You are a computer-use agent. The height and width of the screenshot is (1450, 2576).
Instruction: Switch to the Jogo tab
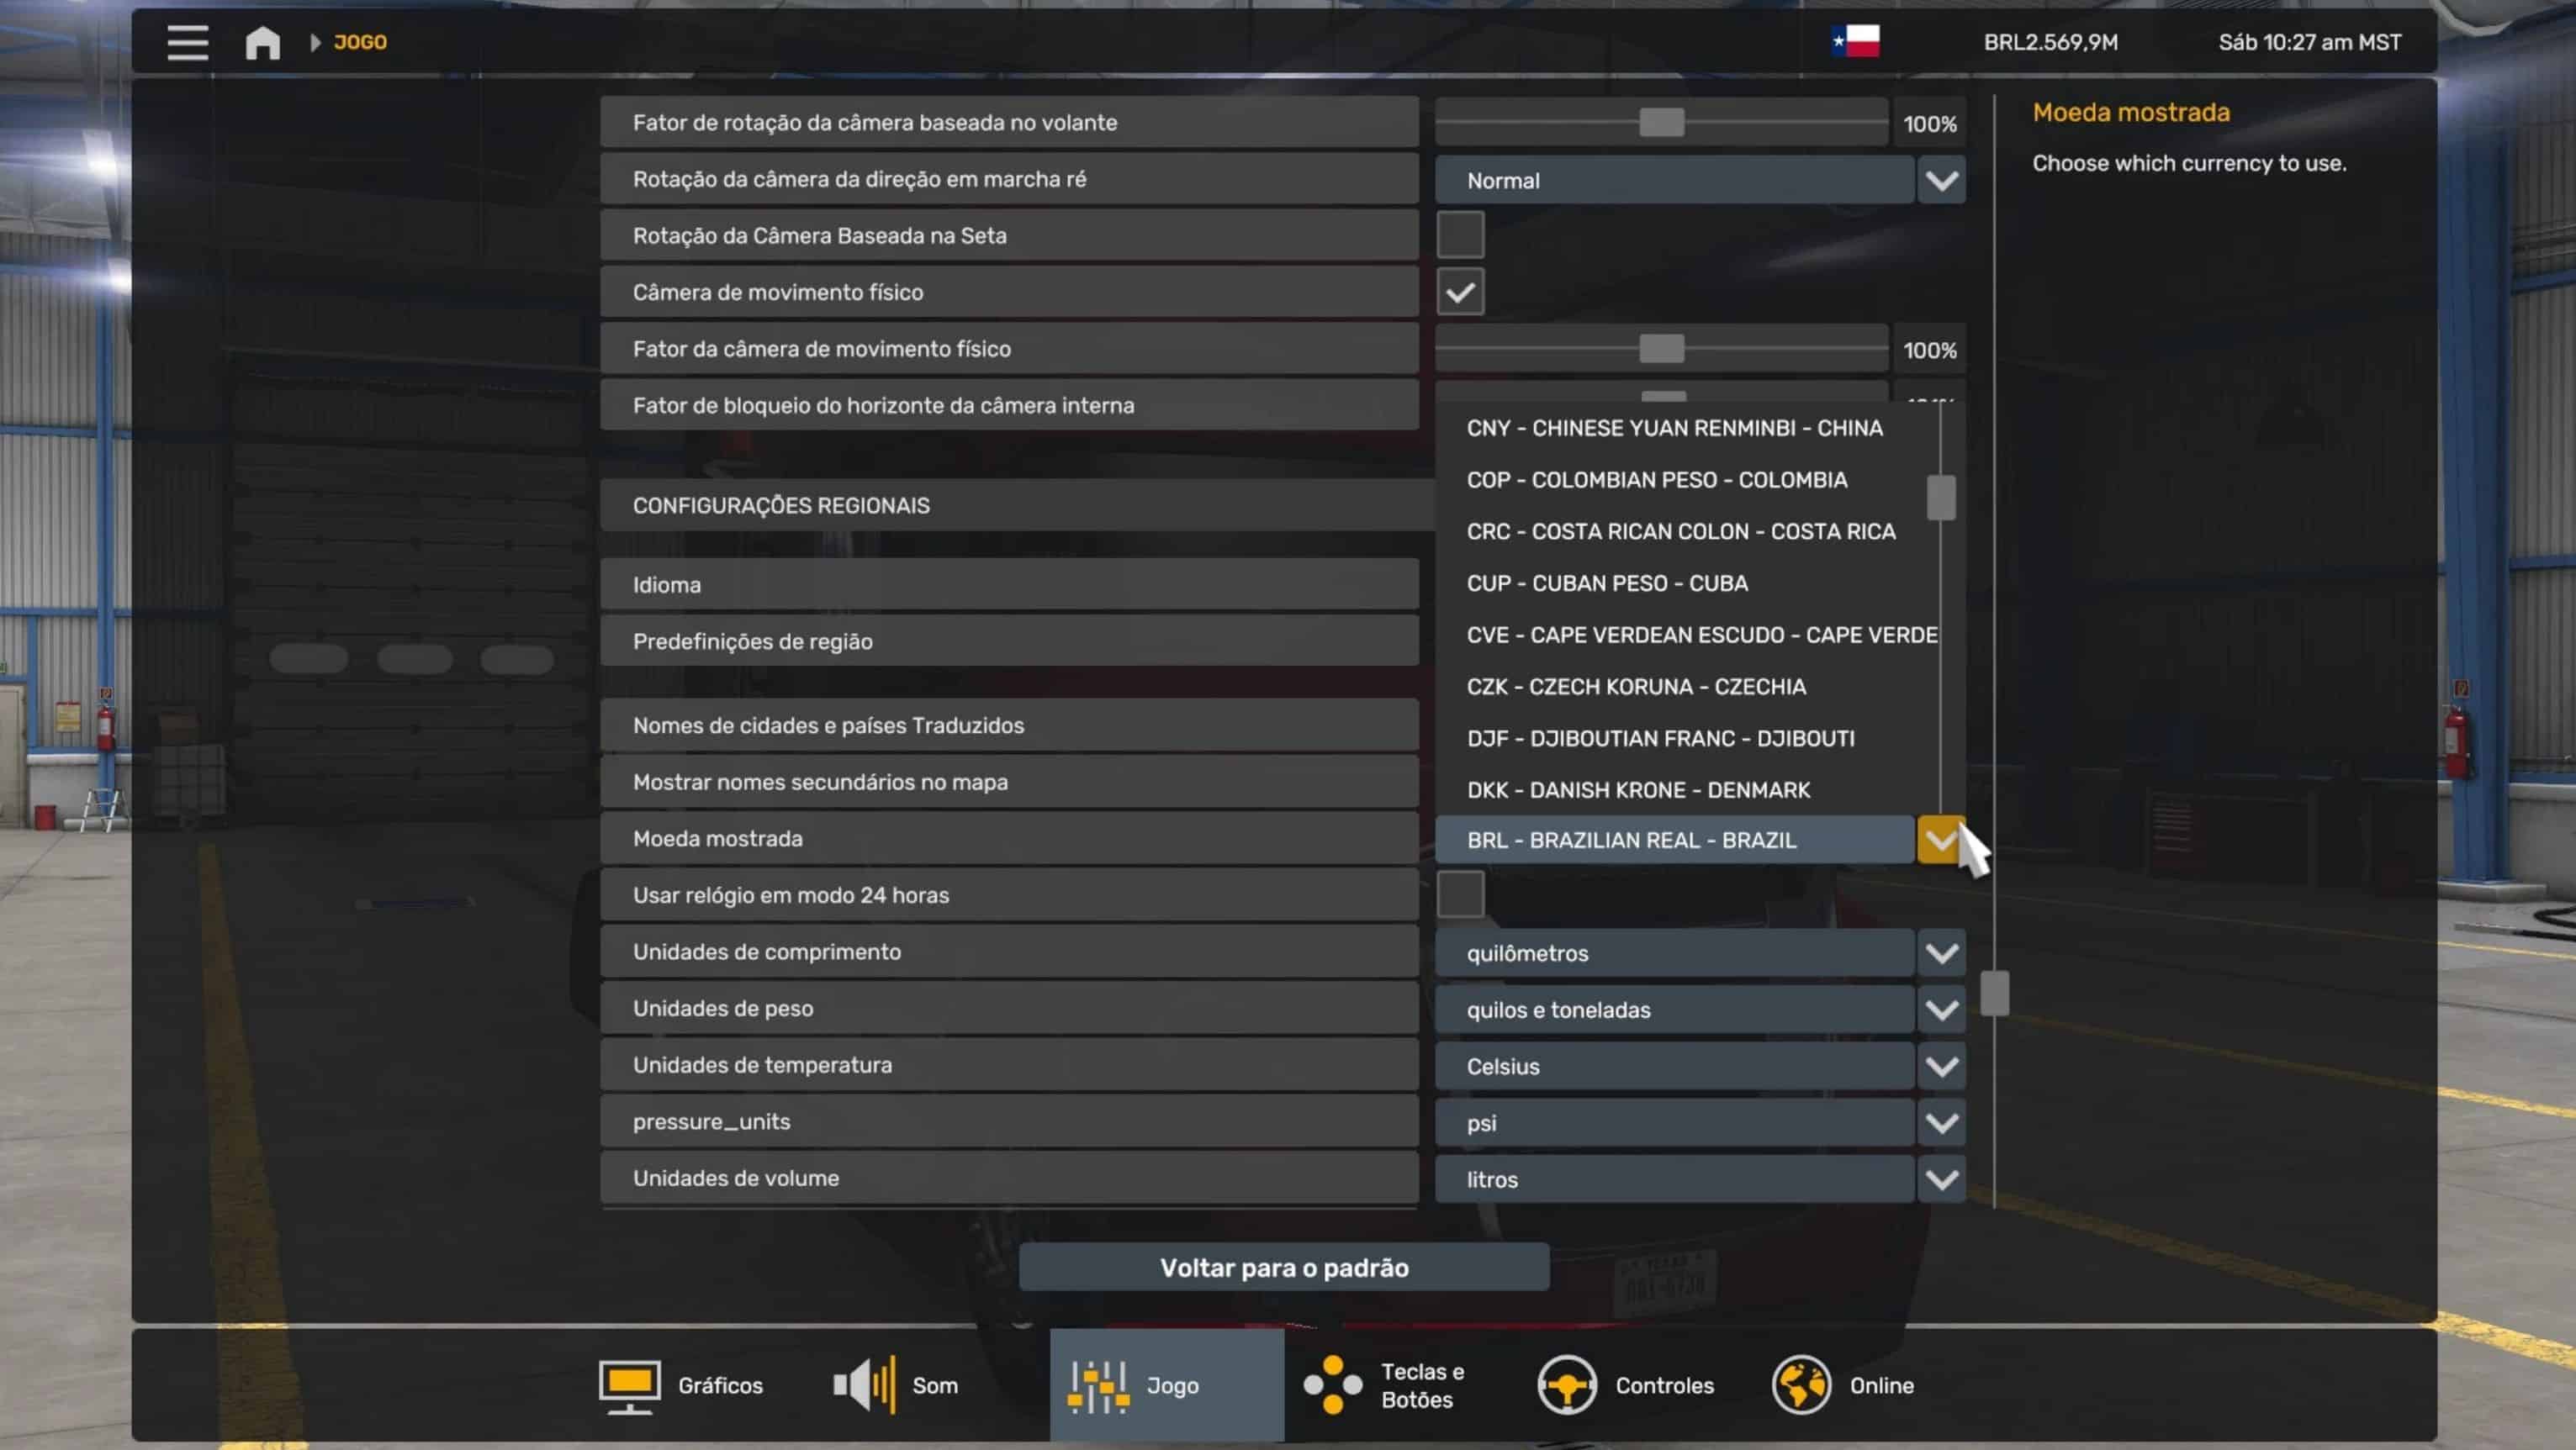[1166, 1385]
